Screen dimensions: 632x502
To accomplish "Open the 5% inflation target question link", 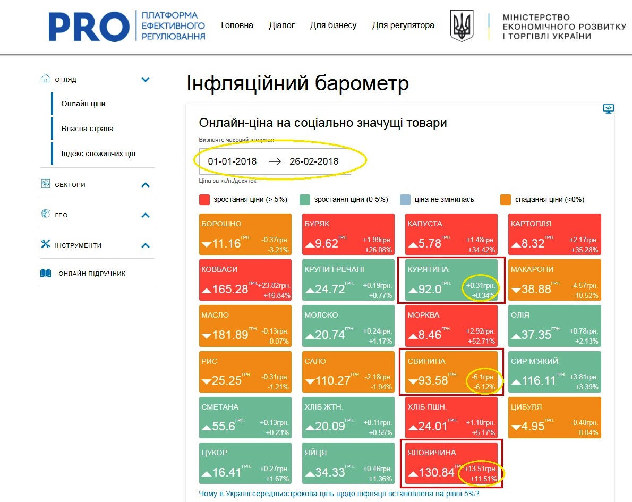I will pyautogui.click(x=339, y=494).
